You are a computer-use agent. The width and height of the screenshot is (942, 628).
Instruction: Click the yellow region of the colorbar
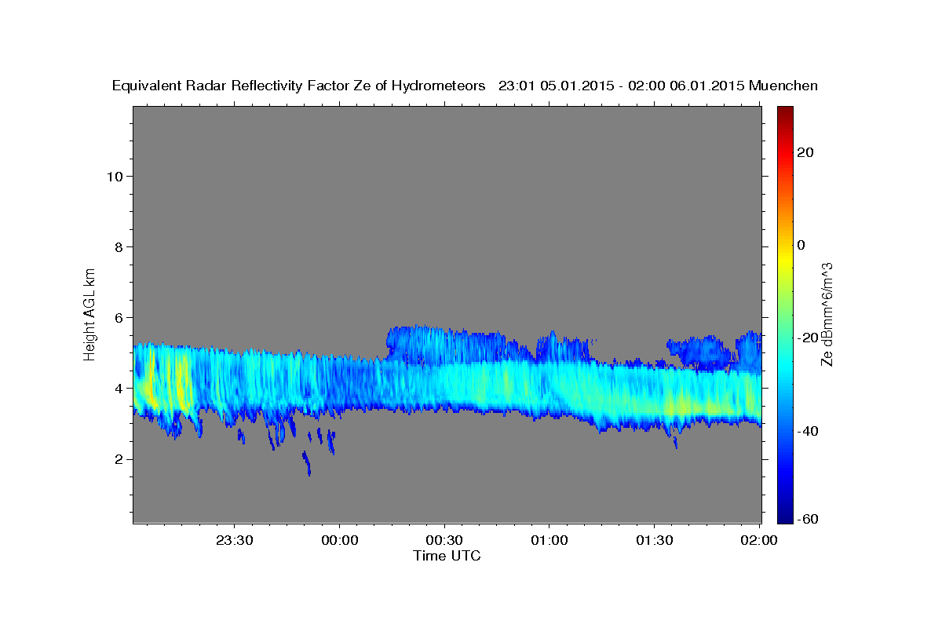(x=785, y=259)
